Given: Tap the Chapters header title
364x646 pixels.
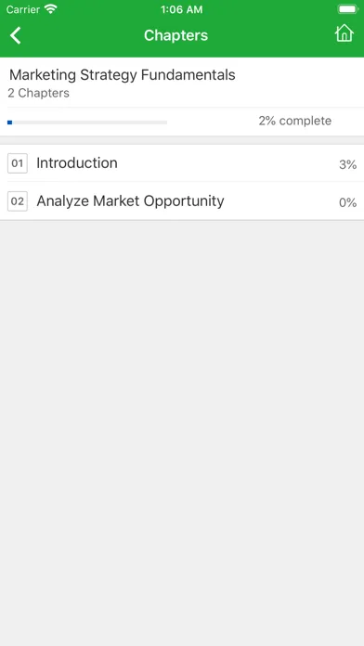Looking at the screenshot, I should coord(176,35).
